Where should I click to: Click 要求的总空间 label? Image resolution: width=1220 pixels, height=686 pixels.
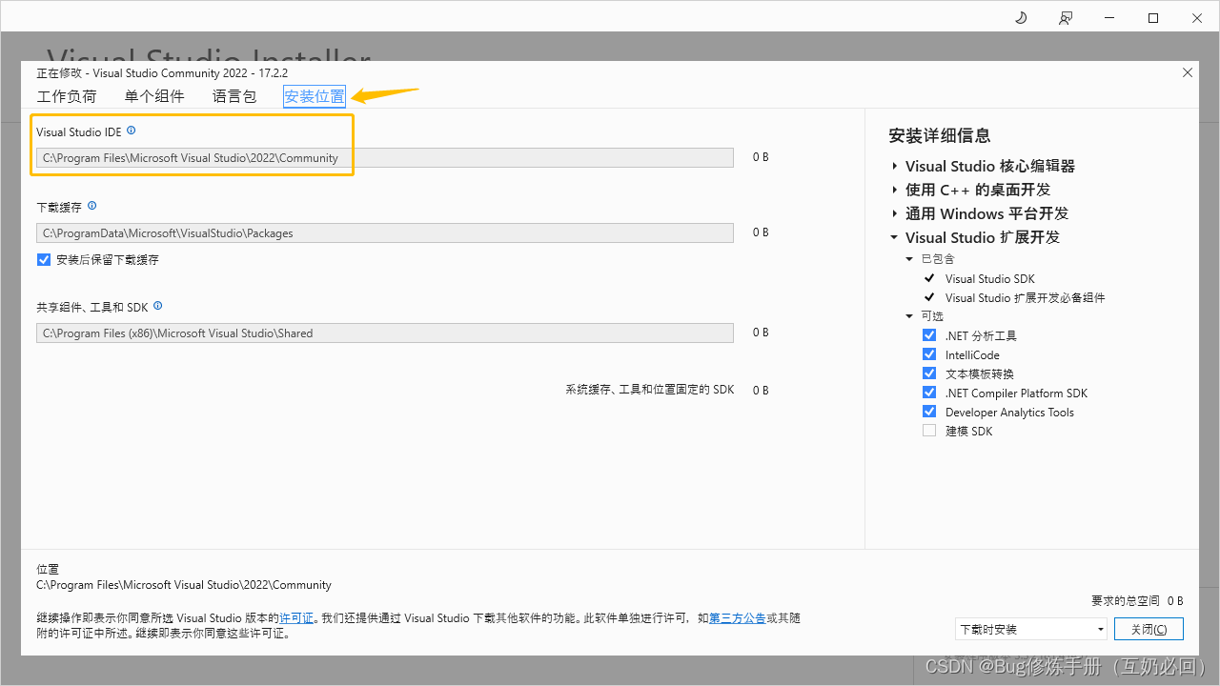click(x=1126, y=601)
